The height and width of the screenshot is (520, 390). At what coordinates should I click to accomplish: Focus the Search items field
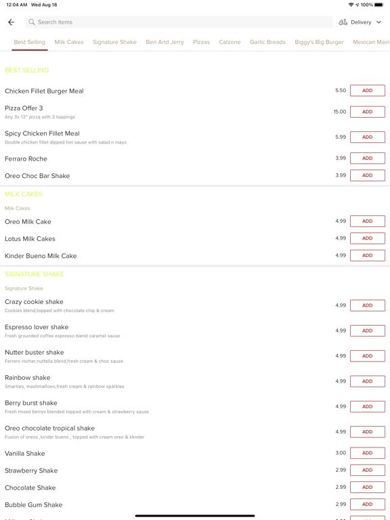[179, 22]
